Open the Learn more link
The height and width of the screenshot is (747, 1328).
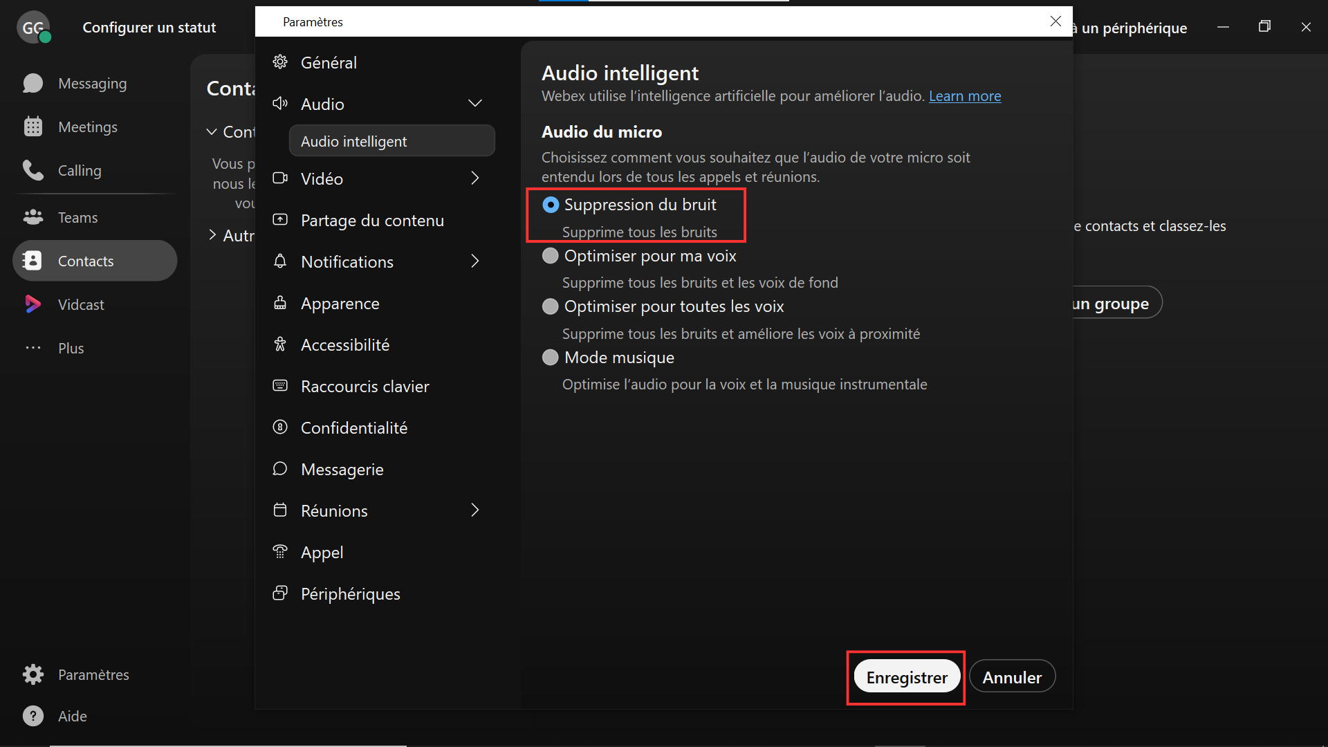coord(965,96)
